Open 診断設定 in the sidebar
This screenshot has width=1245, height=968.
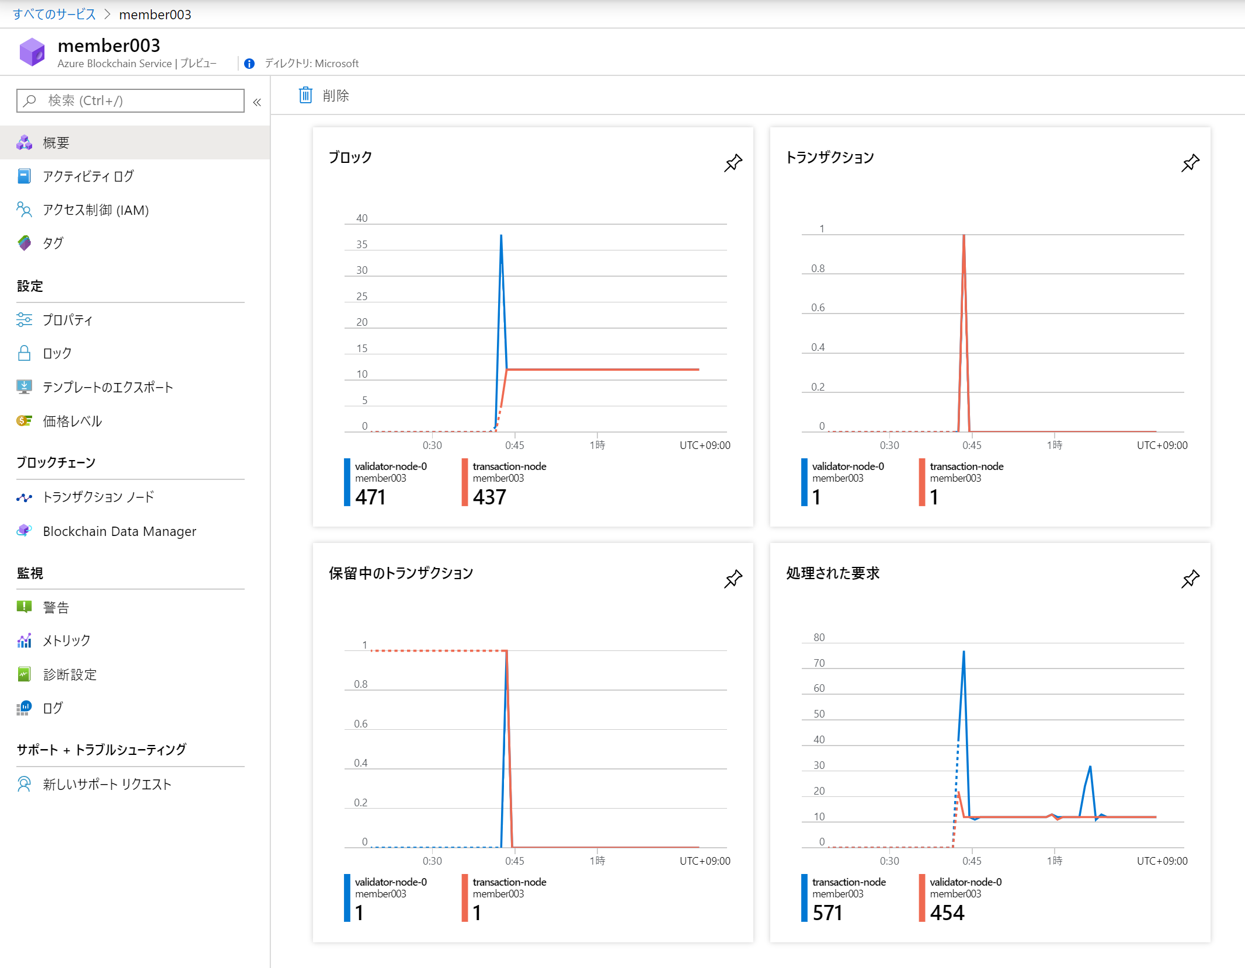pos(69,675)
